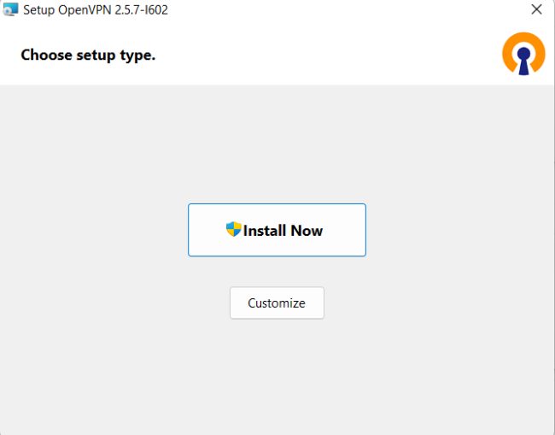Click the version number 2.5.7-I602 in the title

(x=141, y=10)
